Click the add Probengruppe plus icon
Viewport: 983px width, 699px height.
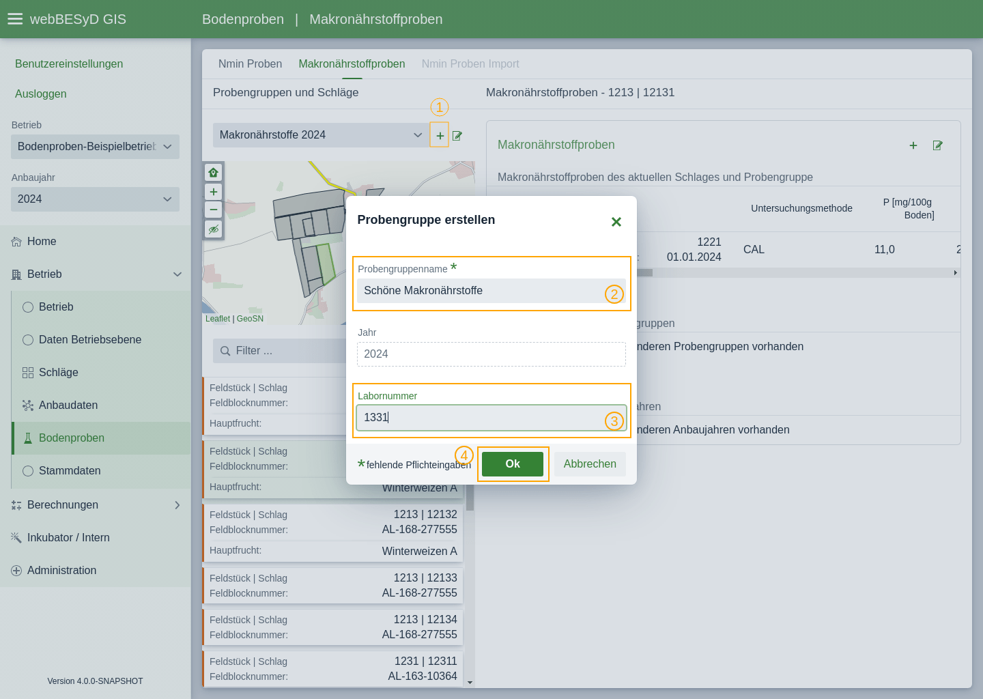(x=440, y=135)
